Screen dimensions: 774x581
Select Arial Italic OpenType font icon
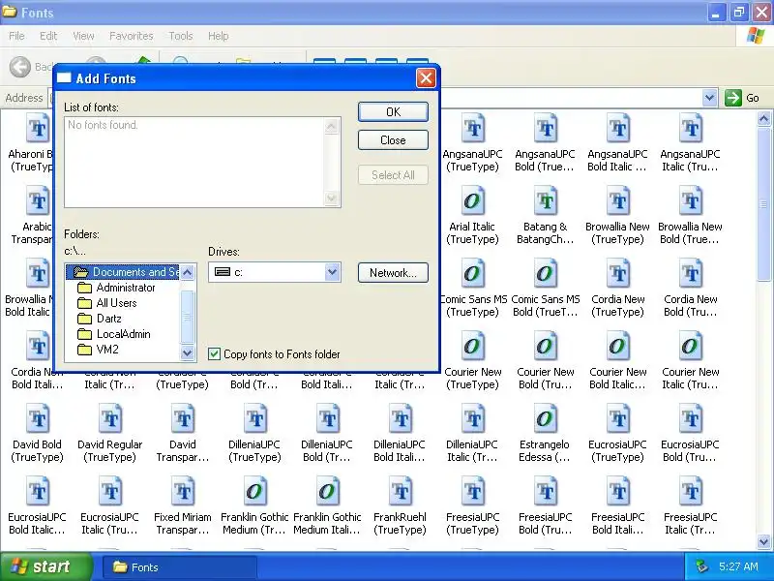[x=472, y=201]
